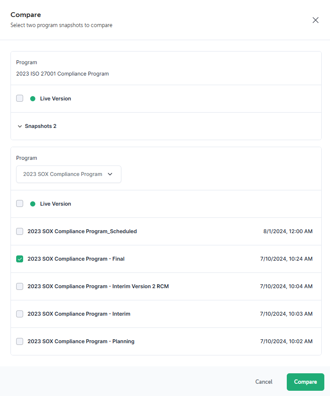This screenshot has width=330, height=396.
Task: Click the Planning snapshot name text
Action: 81,341
